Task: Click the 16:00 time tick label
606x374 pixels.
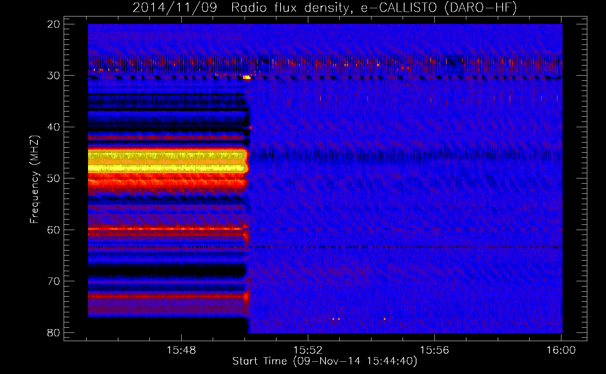Action: [561, 350]
